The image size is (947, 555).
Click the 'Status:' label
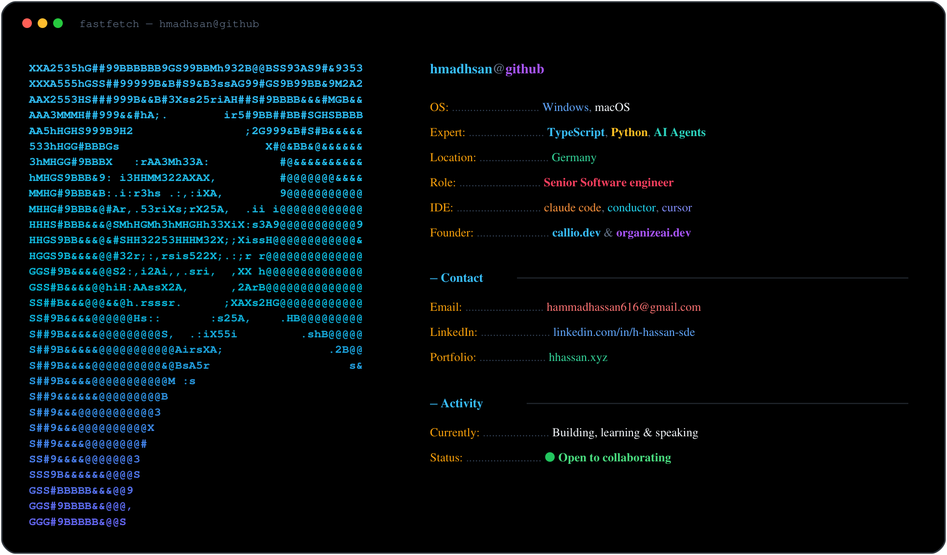pyautogui.click(x=446, y=458)
